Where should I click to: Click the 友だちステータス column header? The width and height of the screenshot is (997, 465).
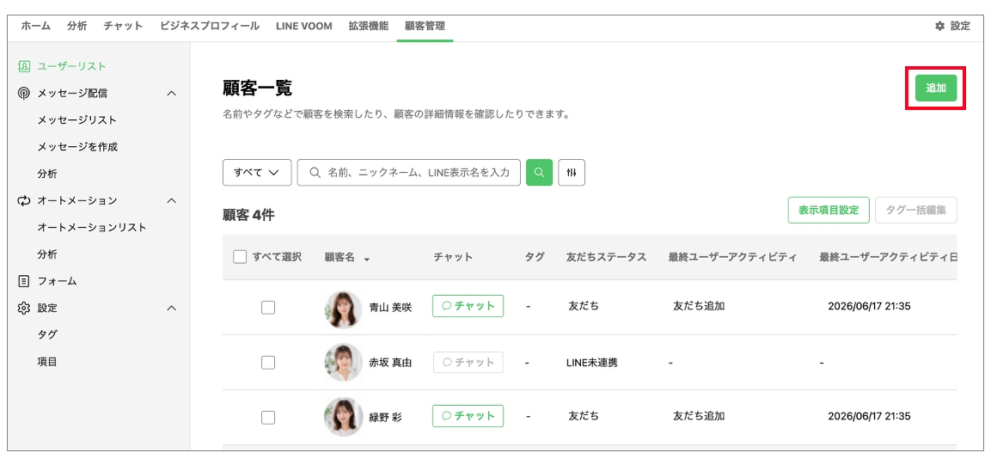[606, 257]
